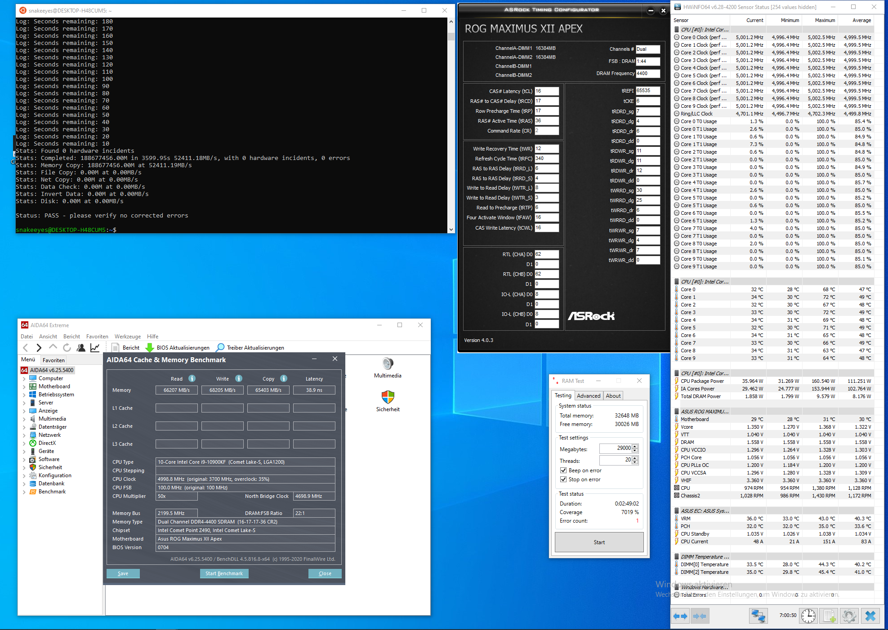The height and width of the screenshot is (630, 888).
Task: Click the DRAM Frequency input field
Action: pyautogui.click(x=647, y=73)
